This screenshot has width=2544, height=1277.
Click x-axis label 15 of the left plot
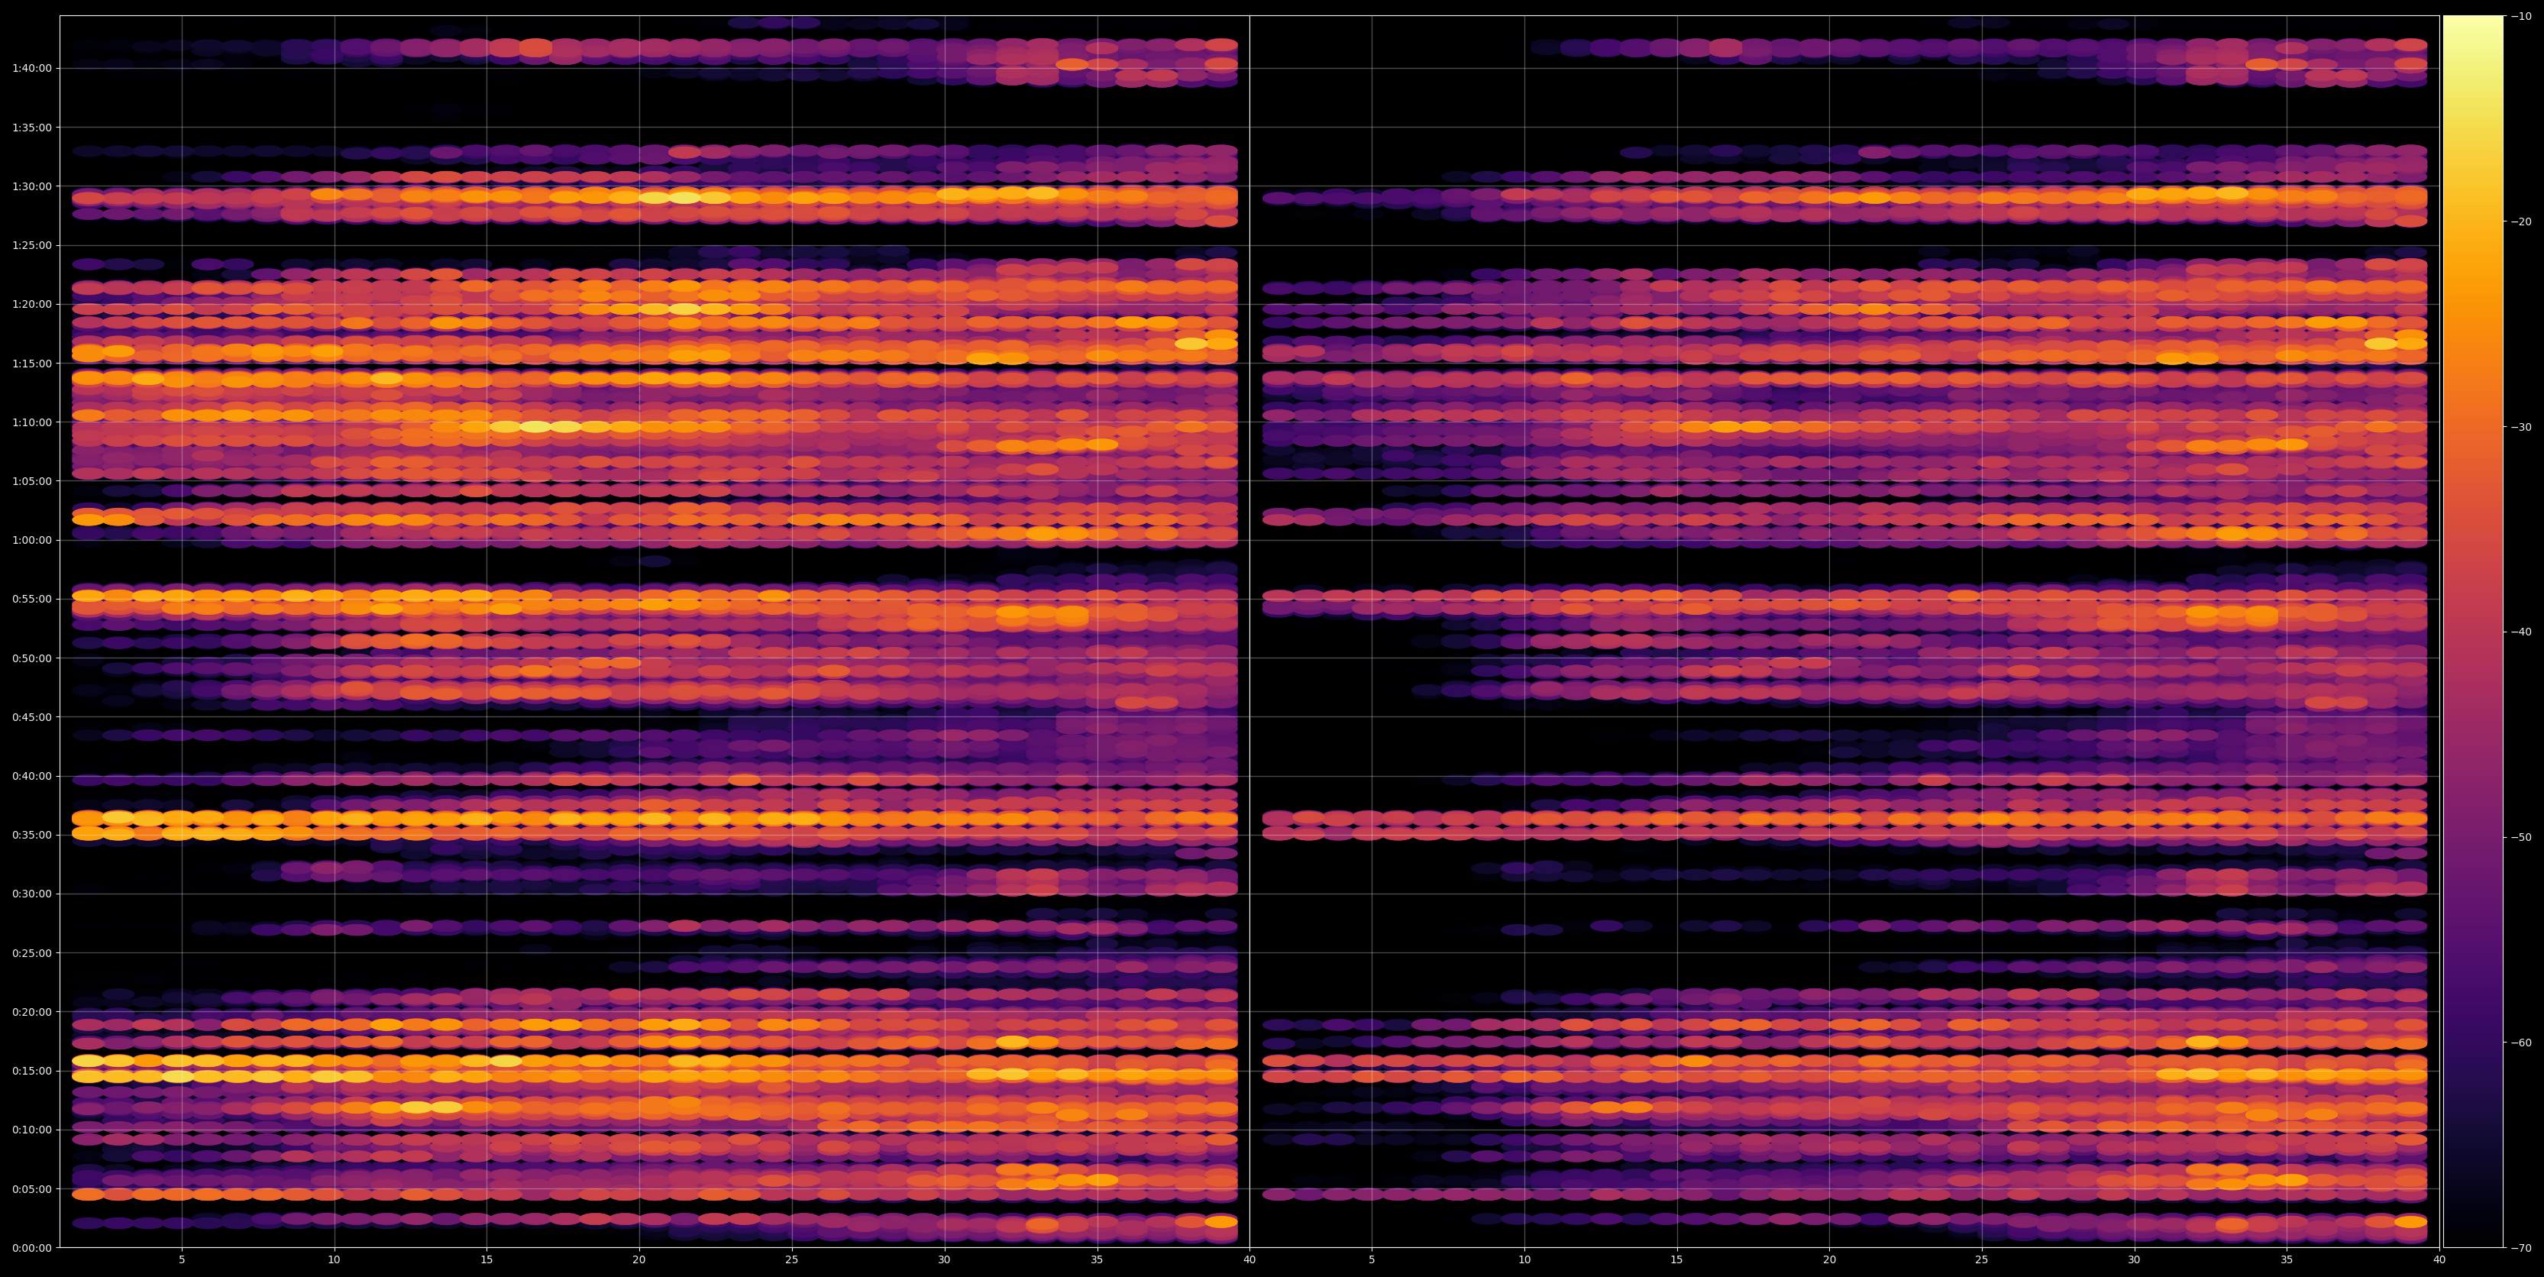(486, 1260)
